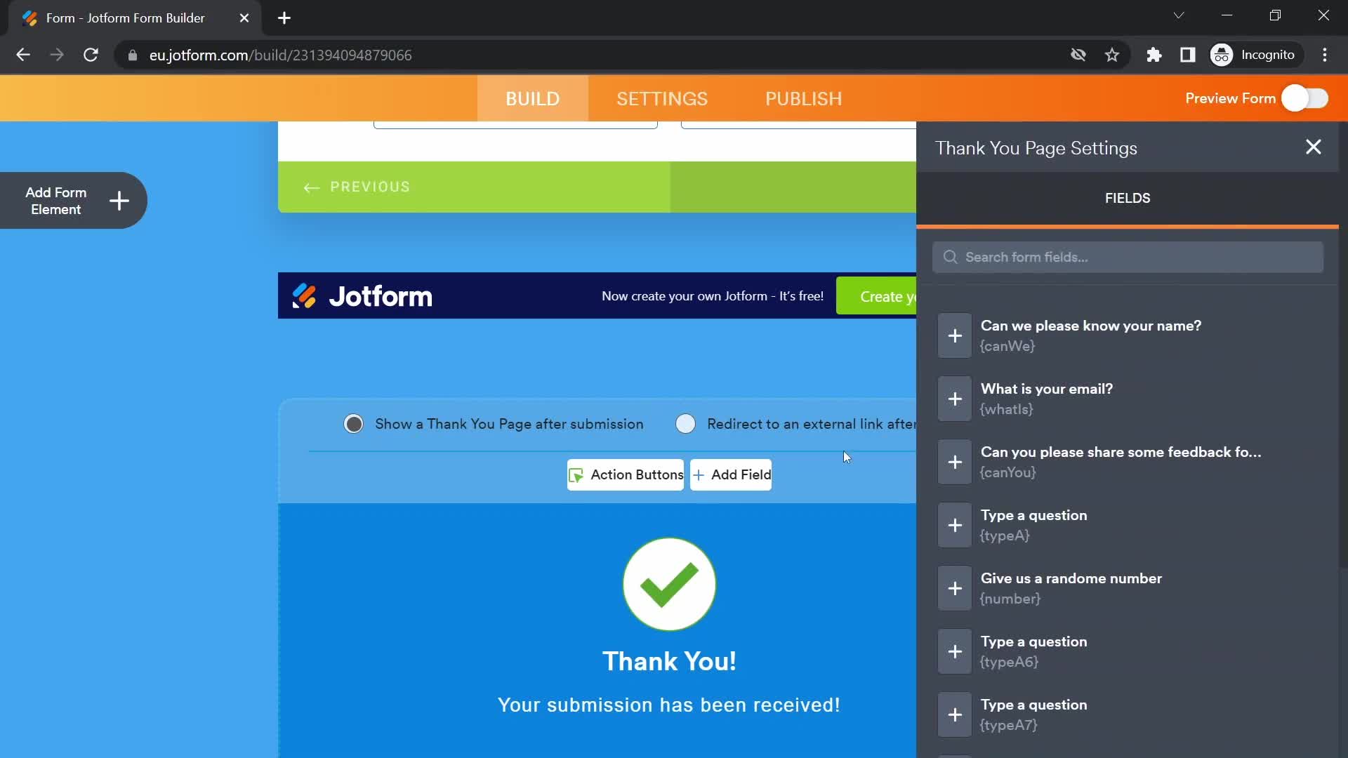Click the green checkmark submission icon
1348x758 pixels.
668,584
